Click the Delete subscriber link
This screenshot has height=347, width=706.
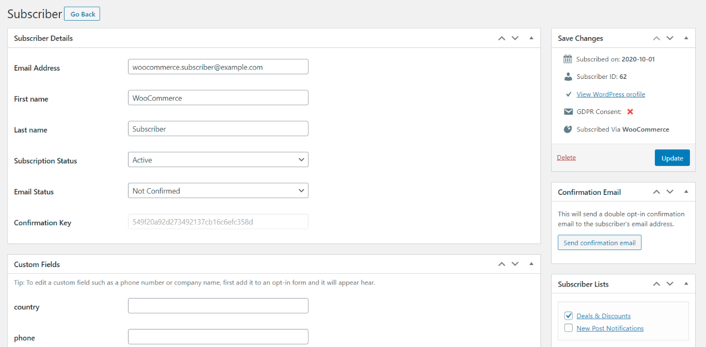tap(566, 158)
